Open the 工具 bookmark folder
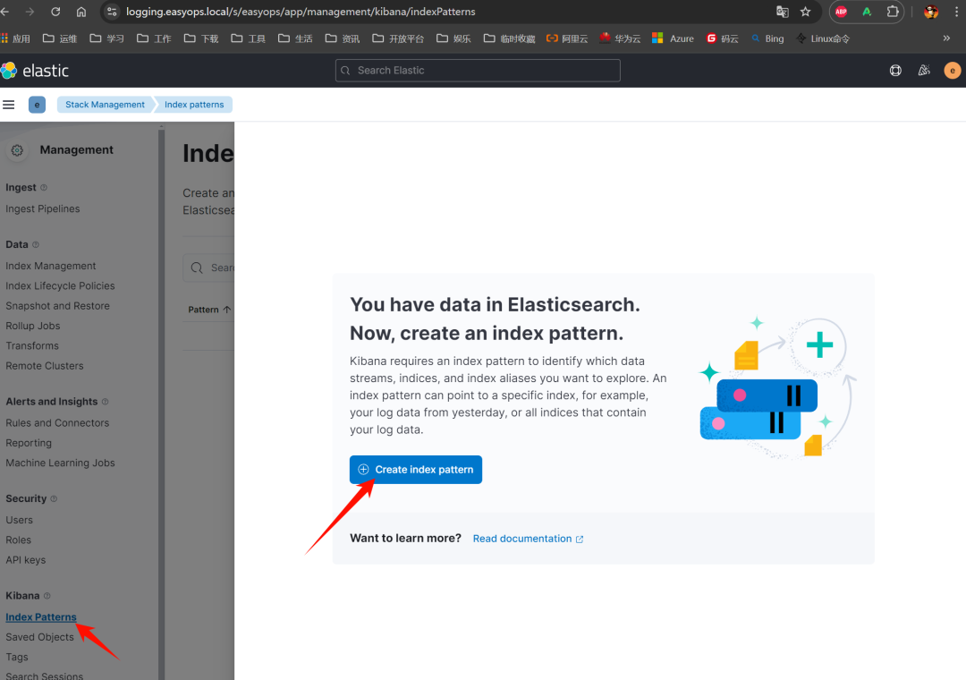This screenshot has width=966, height=680. click(x=249, y=38)
